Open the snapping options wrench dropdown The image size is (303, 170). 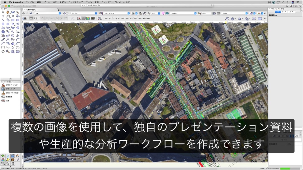click(228, 18)
